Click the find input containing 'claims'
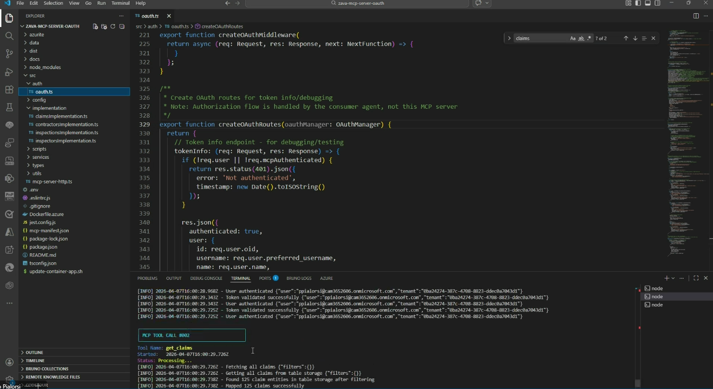This screenshot has height=389, width=713. tap(540, 38)
